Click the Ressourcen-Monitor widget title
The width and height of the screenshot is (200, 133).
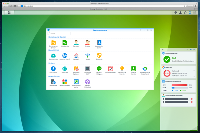coord(173,81)
